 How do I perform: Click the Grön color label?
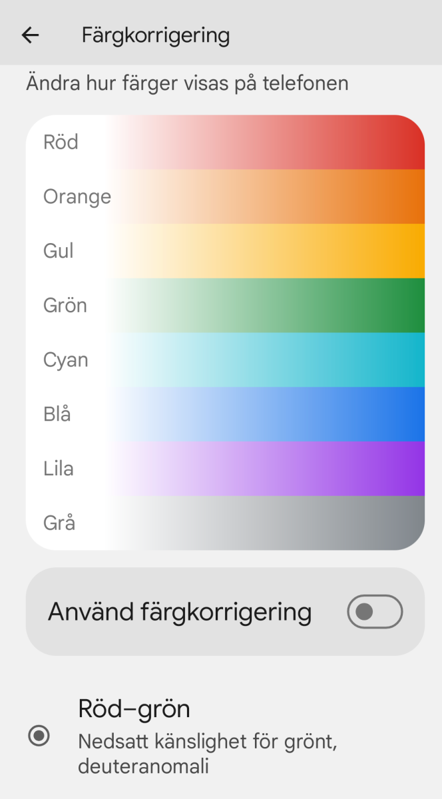tap(65, 306)
